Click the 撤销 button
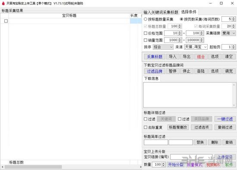Viewport: 237px width, 170px height. point(229,142)
